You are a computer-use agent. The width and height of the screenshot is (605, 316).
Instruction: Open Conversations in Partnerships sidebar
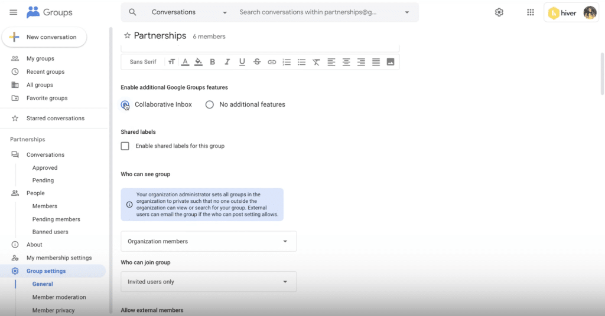45,154
